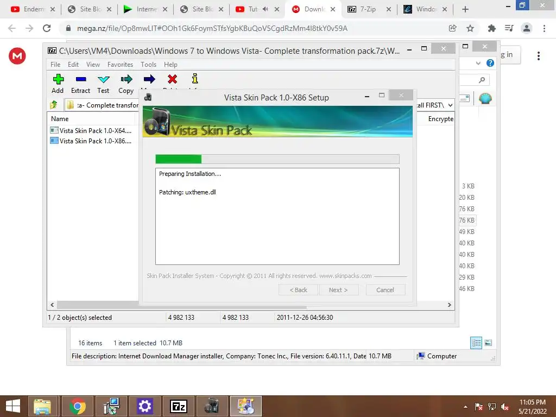Open Google Chrome from taskbar

click(77, 406)
